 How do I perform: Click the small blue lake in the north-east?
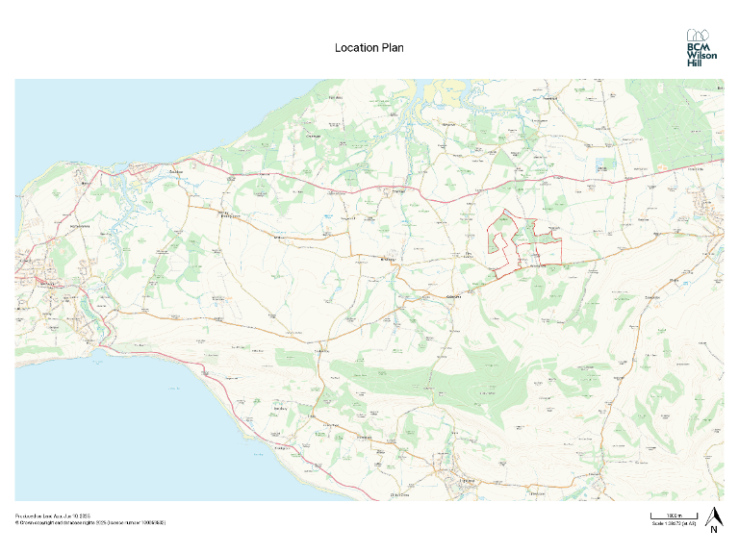[602, 165]
